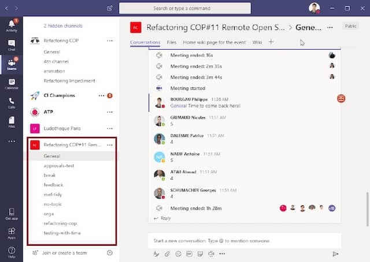The height and width of the screenshot is (262, 370).
Task: Select the orga channel
Action: pyautogui.click(x=49, y=214)
